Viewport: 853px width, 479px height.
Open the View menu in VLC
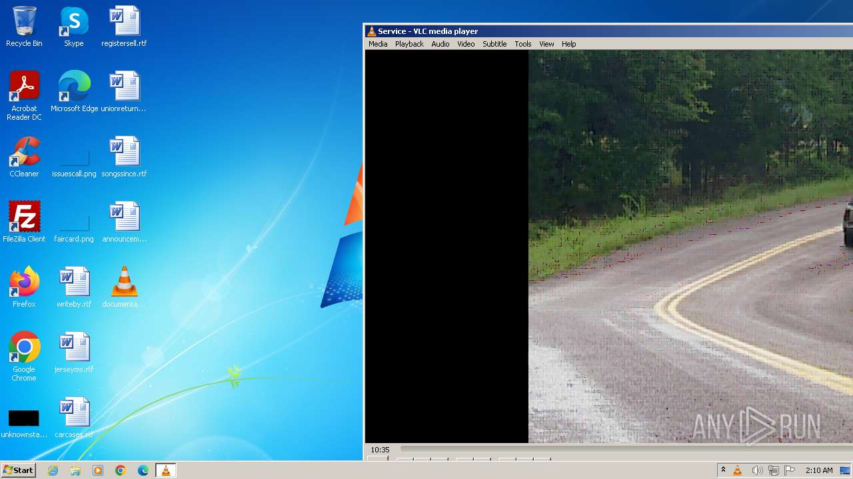[x=546, y=44]
